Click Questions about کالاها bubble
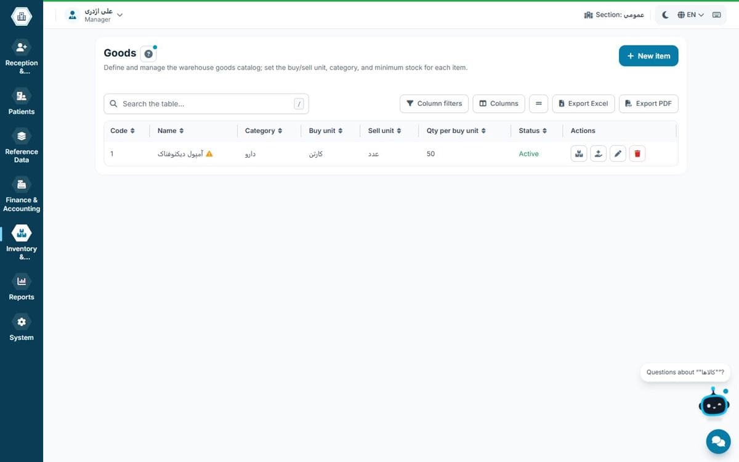The width and height of the screenshot is (739, 462). pyautogui.click(x=685, y=372)
